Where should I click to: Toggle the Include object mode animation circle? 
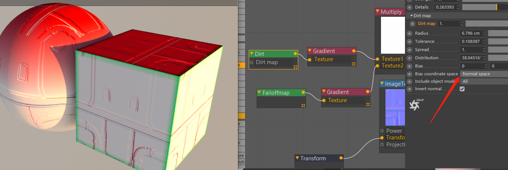tap(409, 81)
